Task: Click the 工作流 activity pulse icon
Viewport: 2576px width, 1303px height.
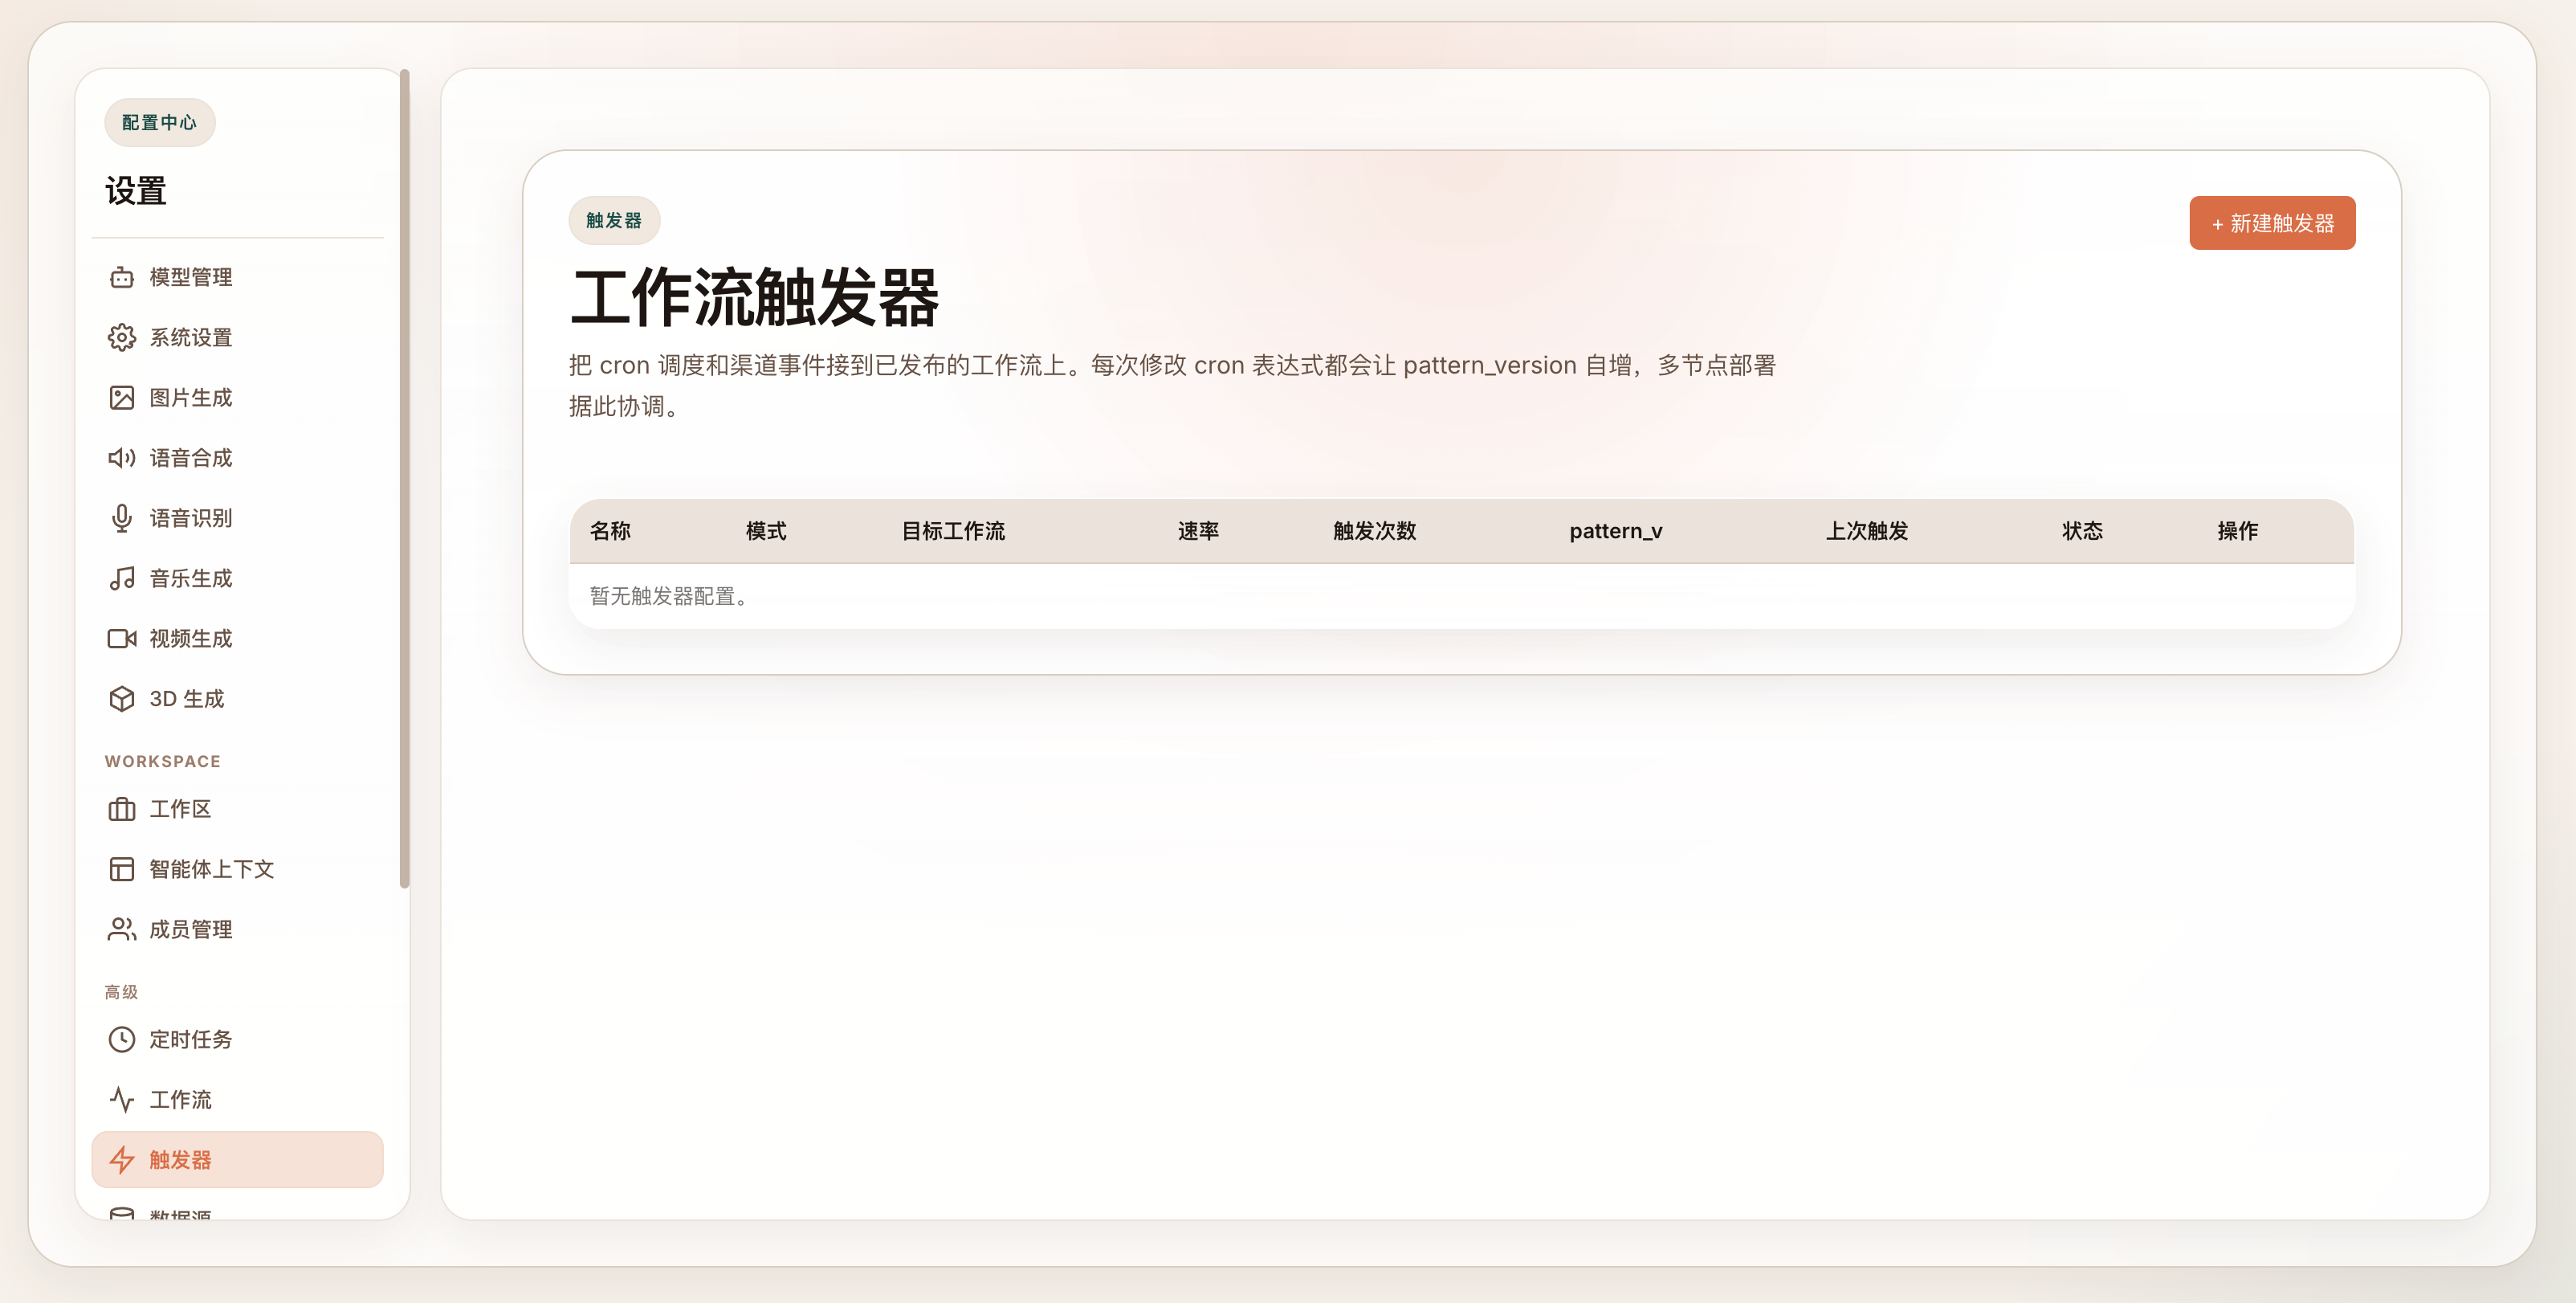Action: click(121, 1099)
